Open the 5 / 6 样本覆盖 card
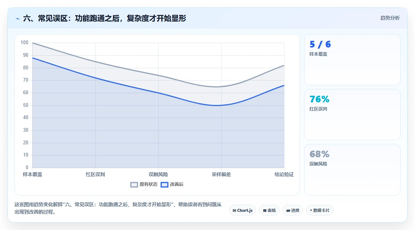 click(x=352, y=60)
